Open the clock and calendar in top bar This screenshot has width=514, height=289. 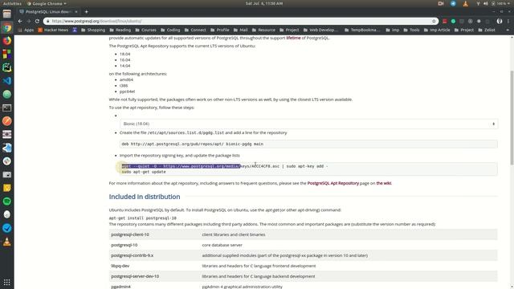pyautogui.click(x=264, y=3)
